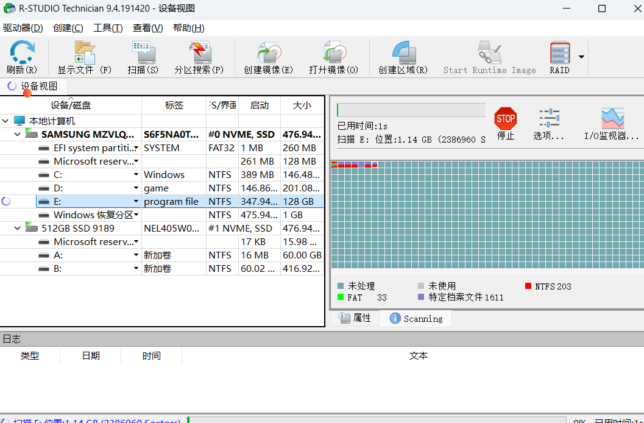Click the scan block map grid

tap(487, 215)
